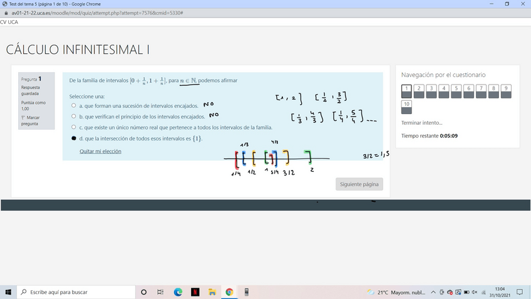The image size is (531, 299).
Task: Launch Microsoft Edge from the taskbar
Action: pos(178,292)
